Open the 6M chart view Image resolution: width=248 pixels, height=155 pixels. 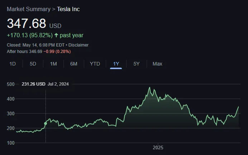tap(74, 64)
